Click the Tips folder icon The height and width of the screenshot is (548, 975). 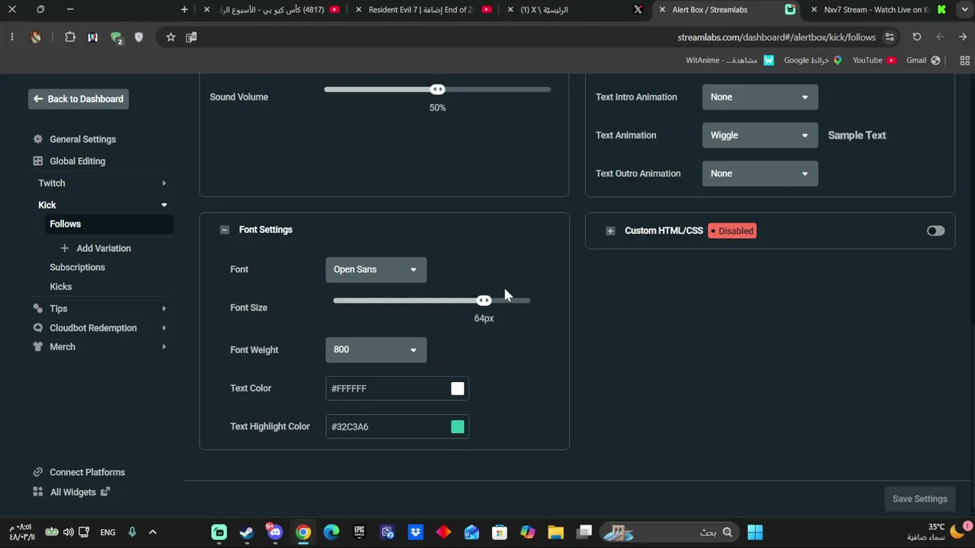(x=38, y=309)
